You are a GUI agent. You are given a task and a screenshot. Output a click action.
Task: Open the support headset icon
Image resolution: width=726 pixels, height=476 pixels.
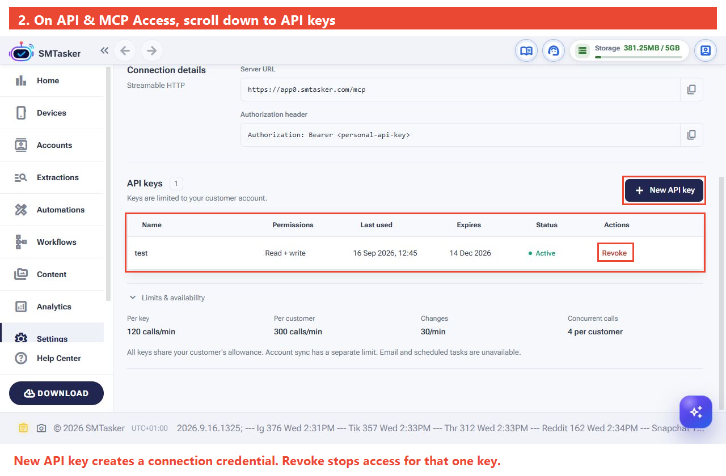pos(554,50)
